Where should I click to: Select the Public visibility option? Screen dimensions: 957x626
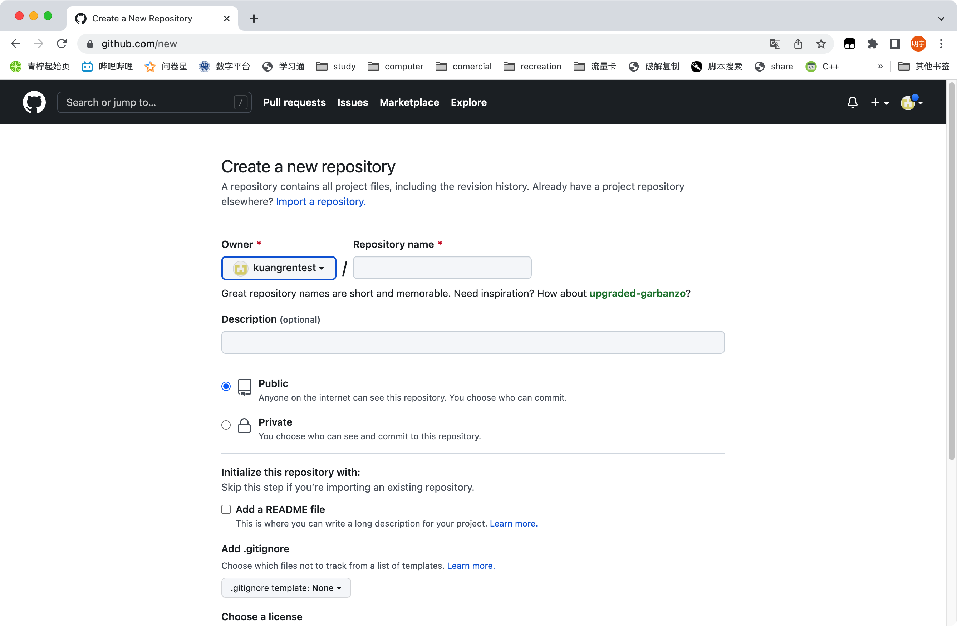click(x=226, y=386)
